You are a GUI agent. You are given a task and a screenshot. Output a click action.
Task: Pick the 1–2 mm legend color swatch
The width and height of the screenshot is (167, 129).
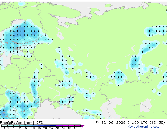coord(17,126)
